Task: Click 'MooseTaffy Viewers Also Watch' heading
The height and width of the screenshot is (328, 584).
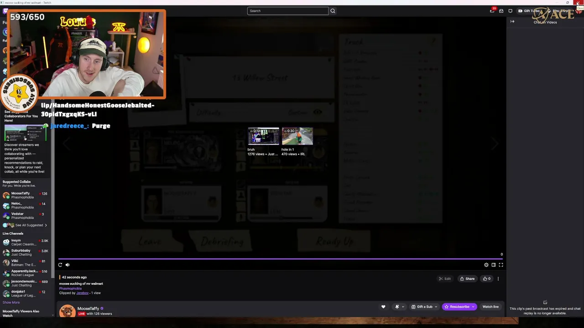Action: click(21, 313)
